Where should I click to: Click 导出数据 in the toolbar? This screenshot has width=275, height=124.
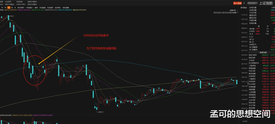point(43,8)
